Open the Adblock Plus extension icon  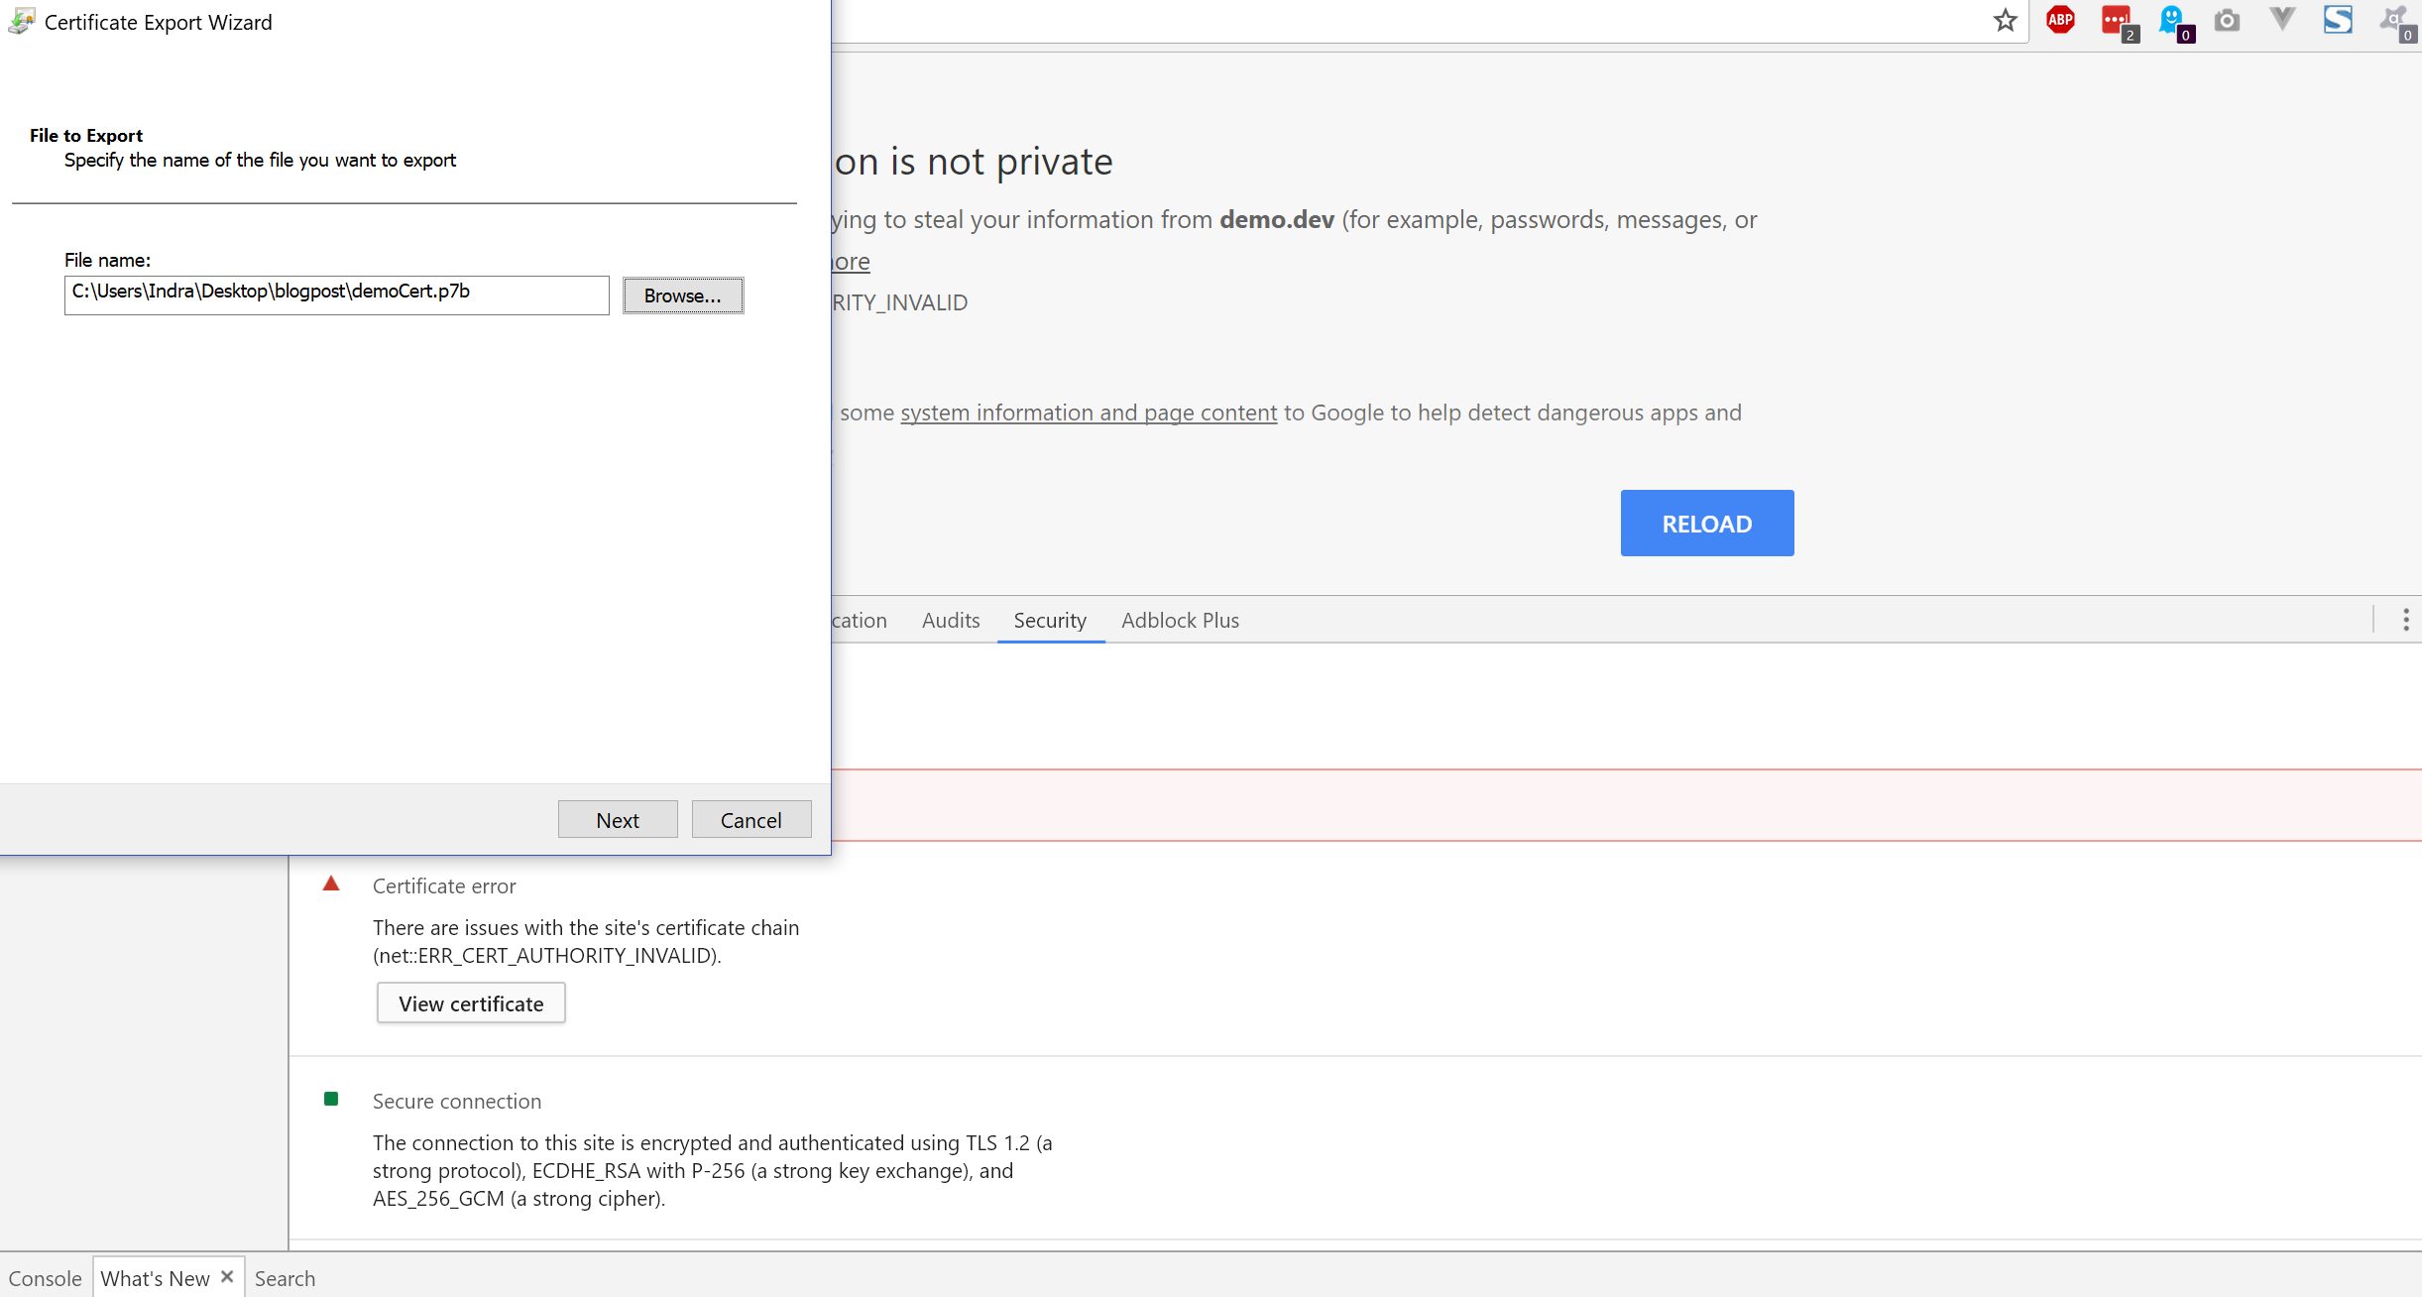2060,20
